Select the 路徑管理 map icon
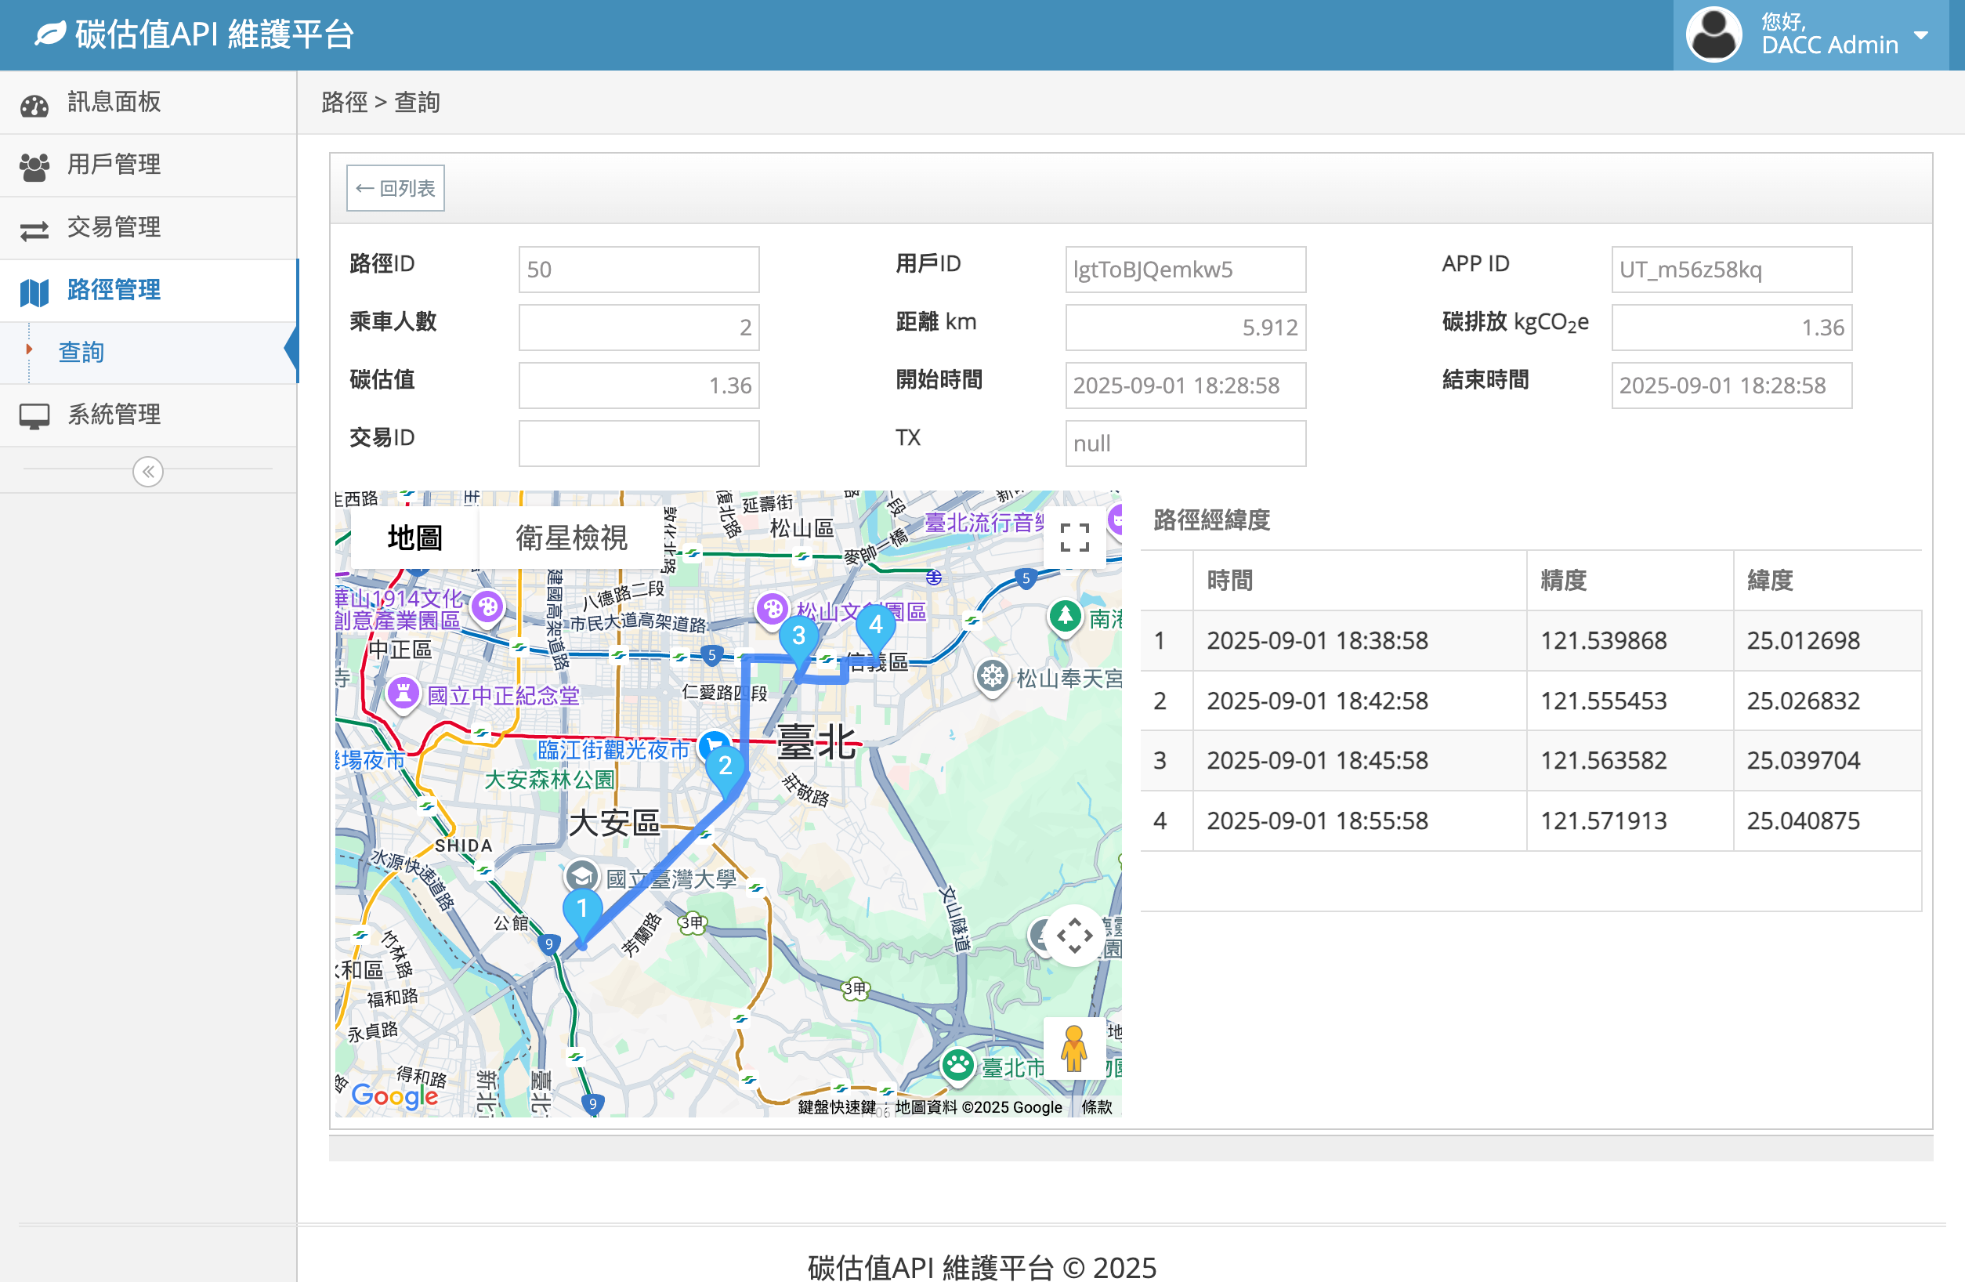This screenshot has height=1282, width=1965. coord(34,291)
